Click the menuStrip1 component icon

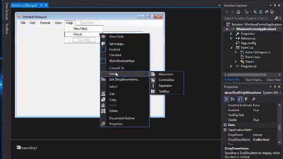pos(19,148)
